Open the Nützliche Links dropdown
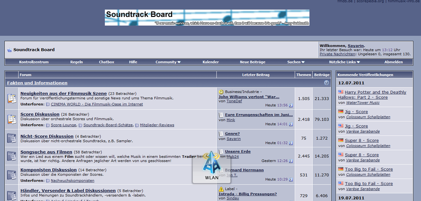Screen dimensions: 421x201 [344, 62]
